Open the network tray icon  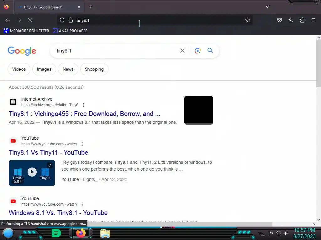coord(279,233)
